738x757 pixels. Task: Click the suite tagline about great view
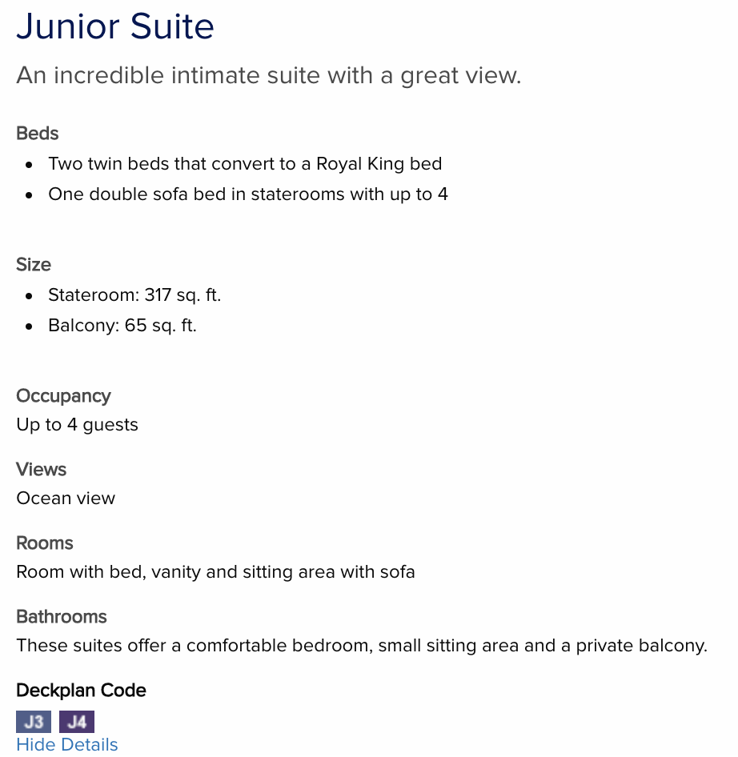[269, 76]
